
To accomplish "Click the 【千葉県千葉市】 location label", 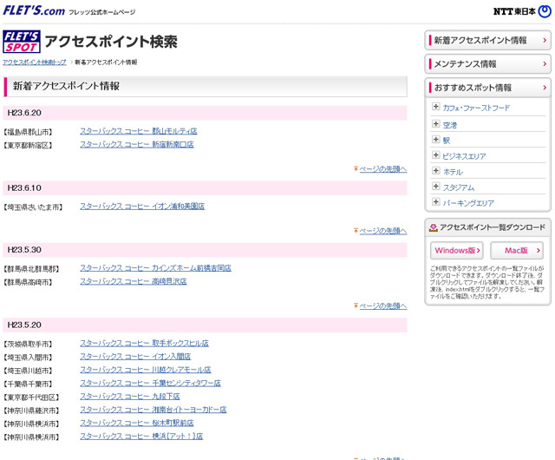I will click(28, 384).
